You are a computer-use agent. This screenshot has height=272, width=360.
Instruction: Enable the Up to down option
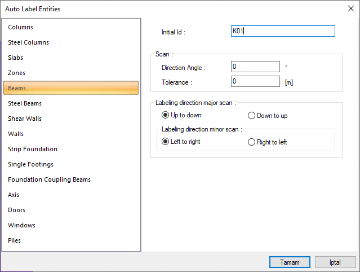point(166,116)
